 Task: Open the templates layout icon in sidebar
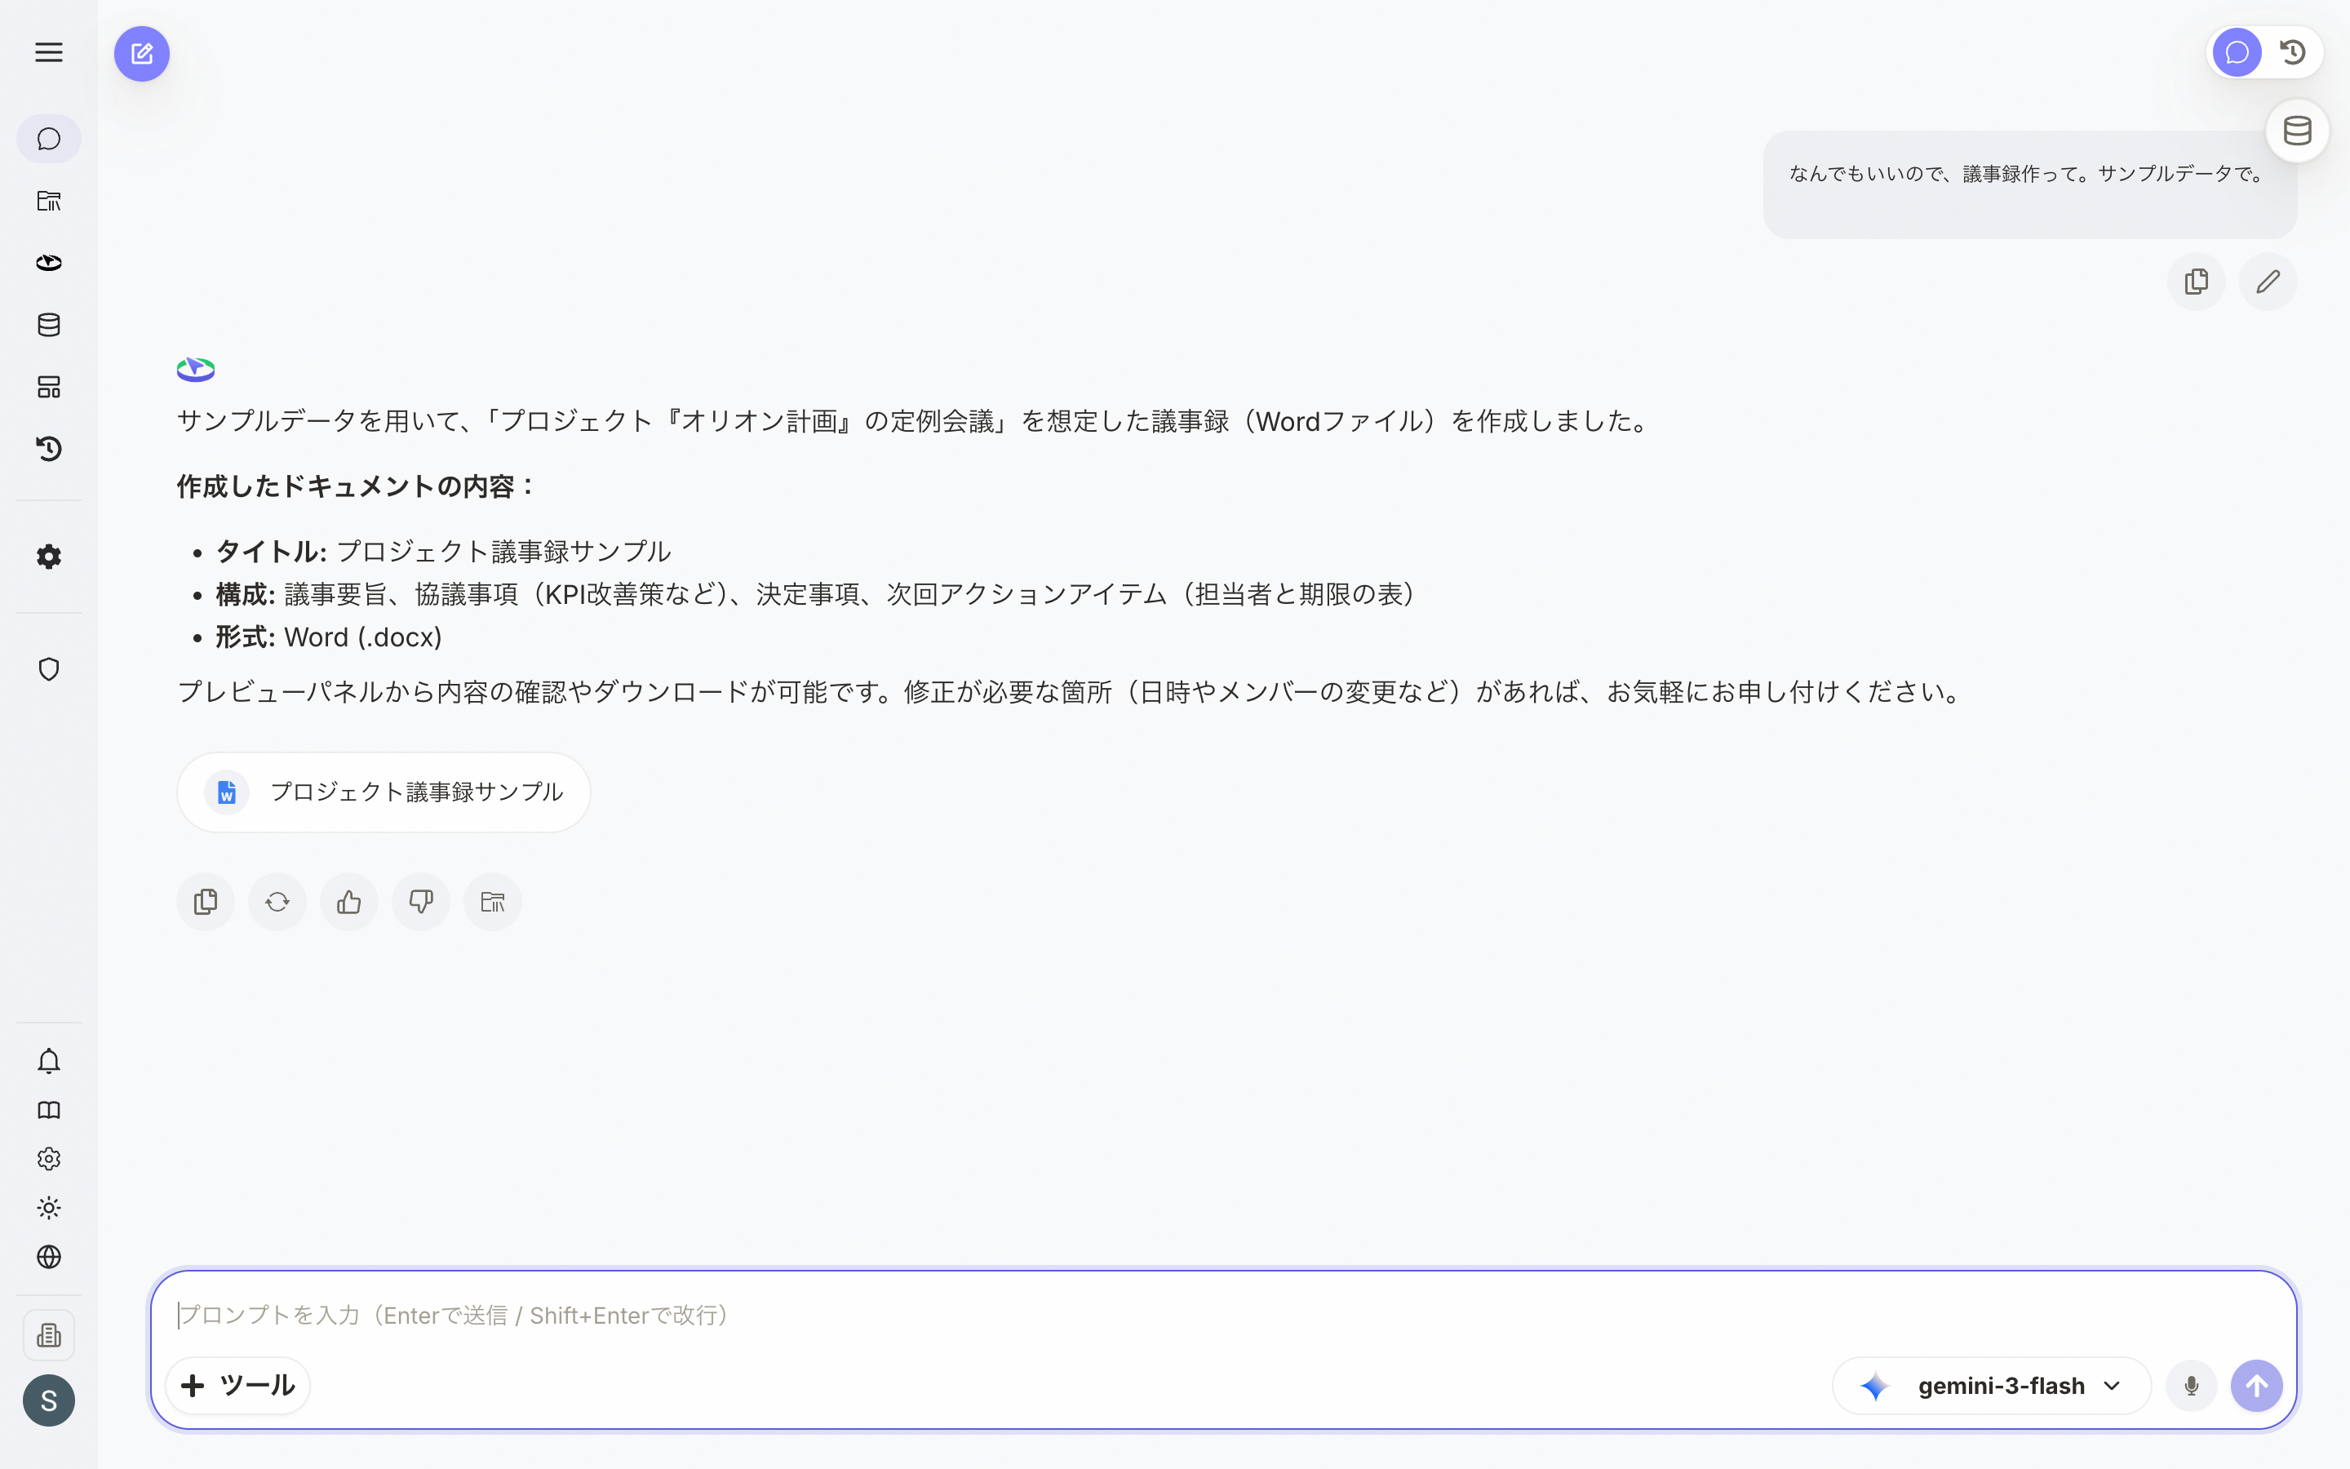pos(49,388)
